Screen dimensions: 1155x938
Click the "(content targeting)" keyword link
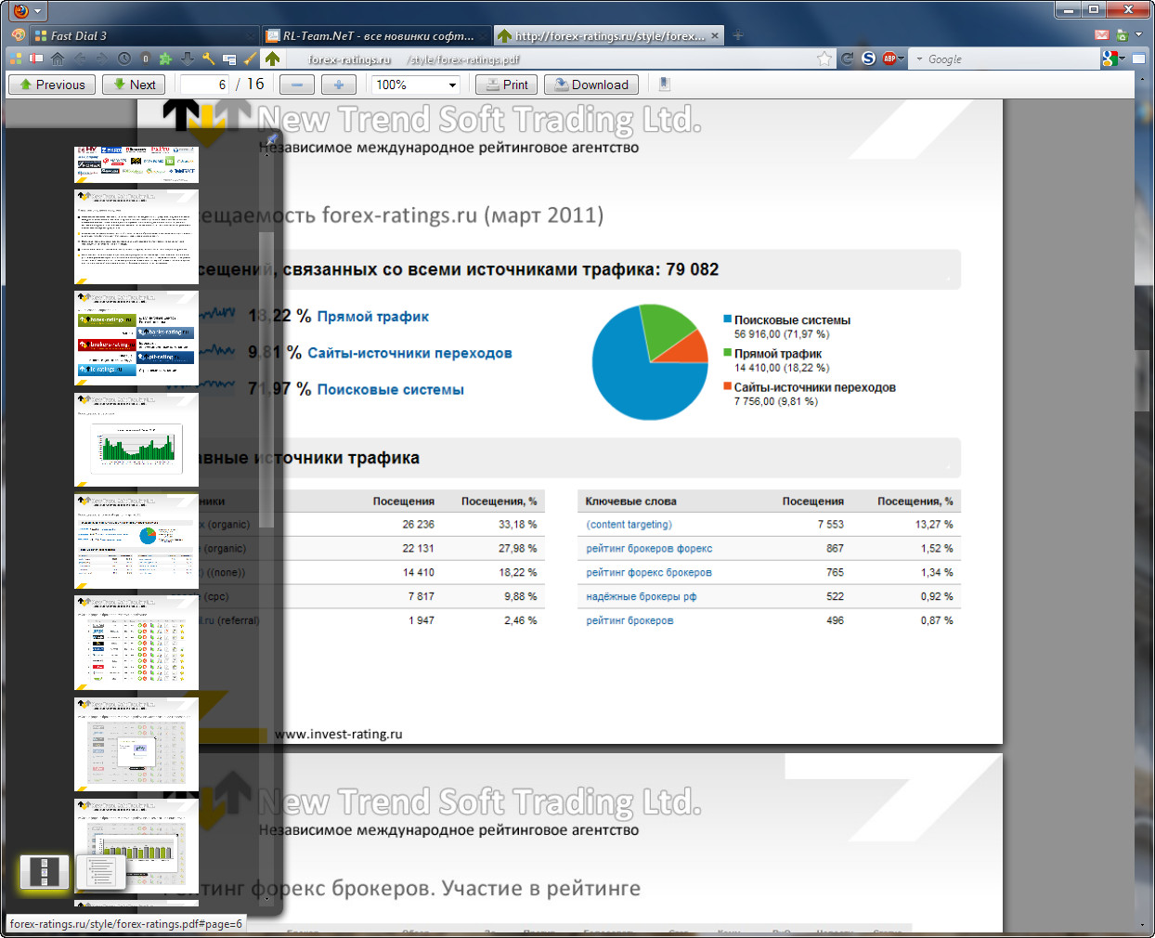629,525
